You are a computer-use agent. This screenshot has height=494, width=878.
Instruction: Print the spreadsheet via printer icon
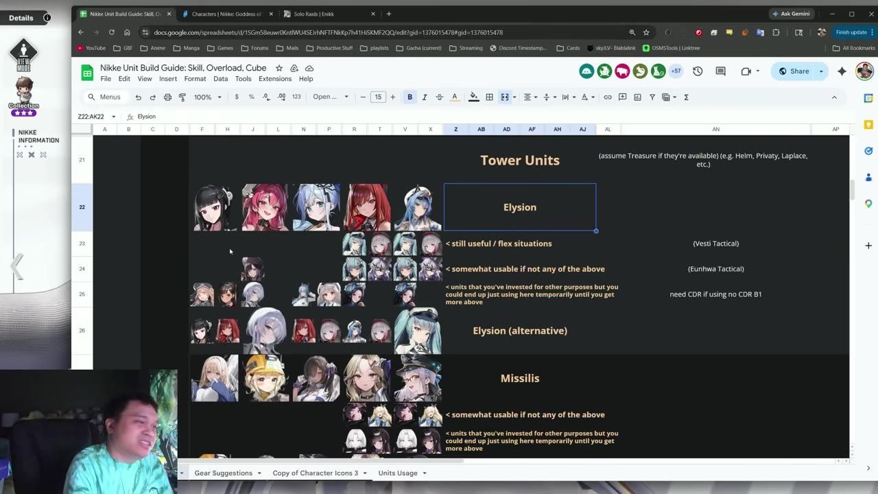tap(167, 97)
